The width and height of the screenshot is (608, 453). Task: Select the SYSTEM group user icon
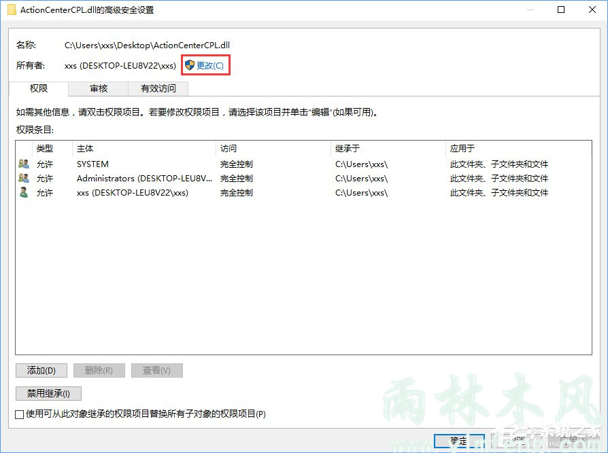(x=24, y=164)
